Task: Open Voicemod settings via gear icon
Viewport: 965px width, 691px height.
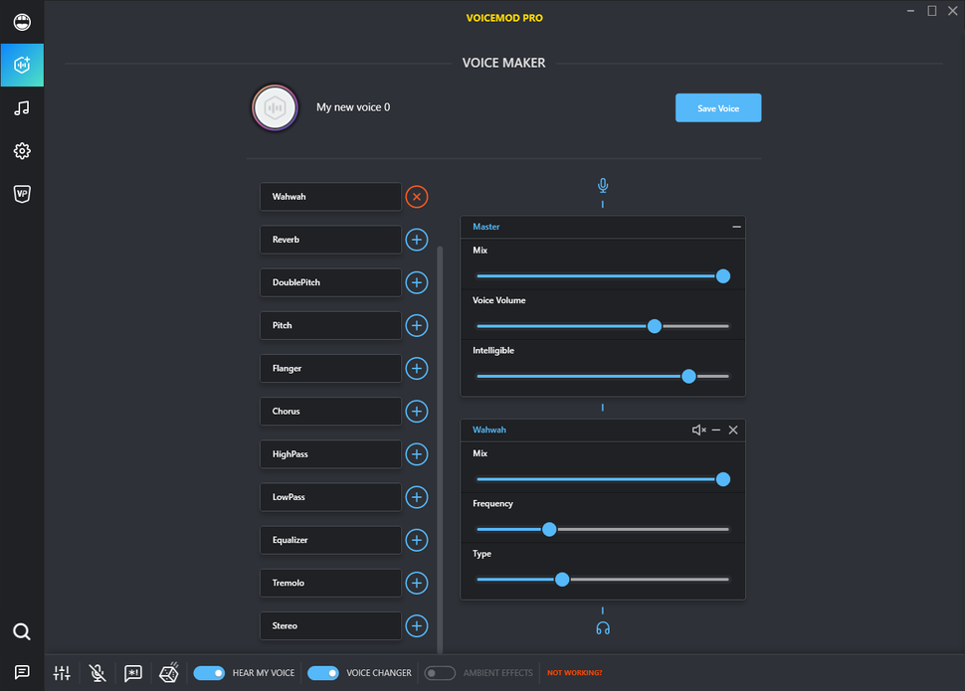Action: pos(22,150)
